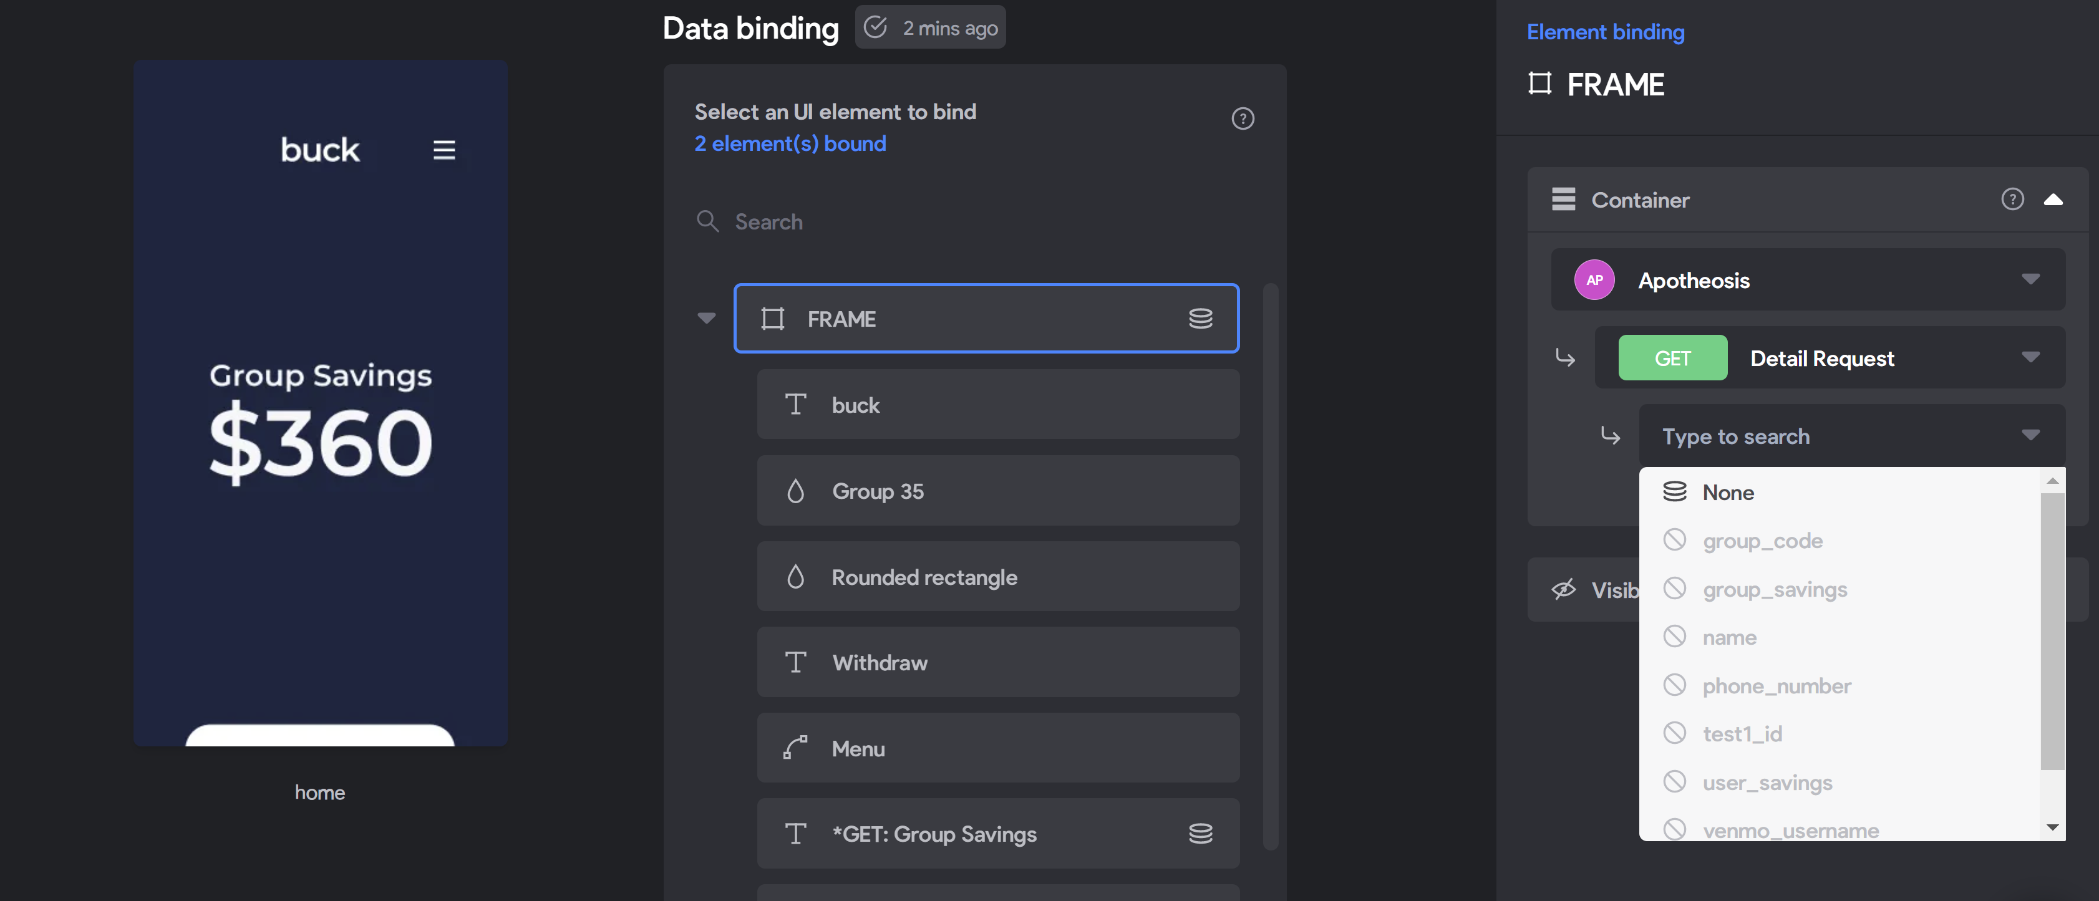
Task: Click the text icon on buck row
Action: point(795,404)
